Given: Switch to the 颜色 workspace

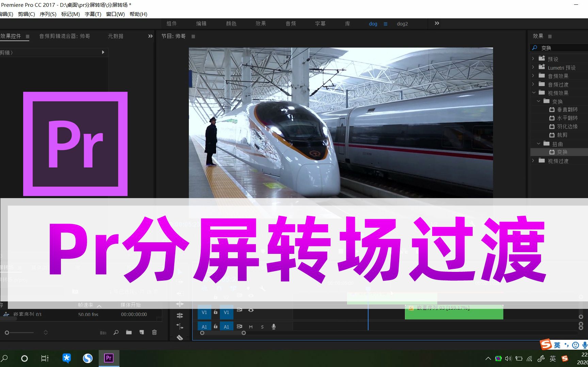Looking at the screenshot, I should [x=231, y=23].
